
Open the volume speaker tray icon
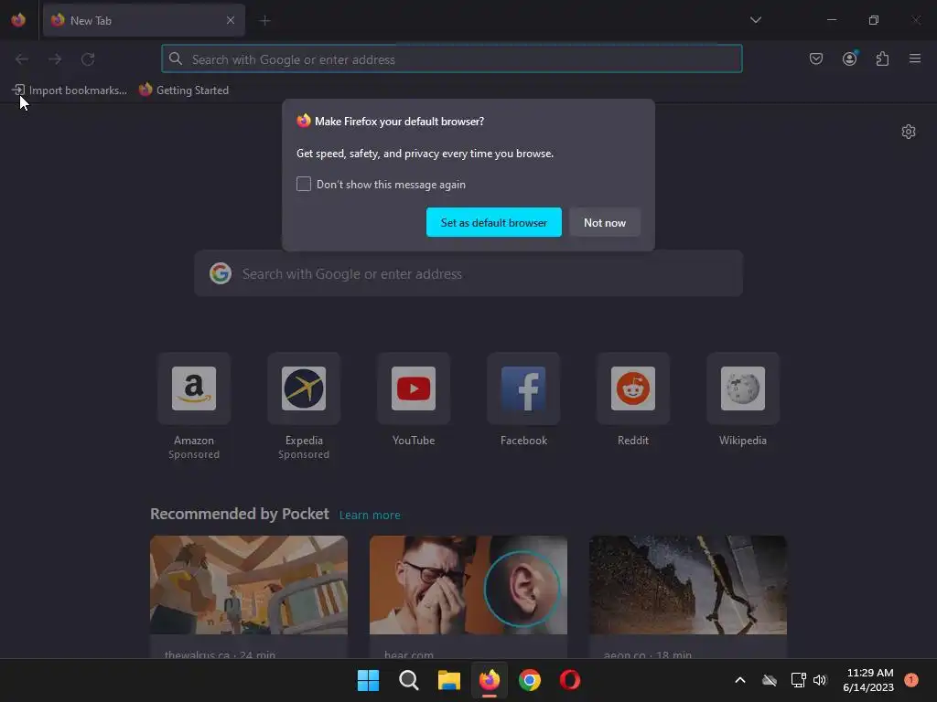(x=819, y=680)
